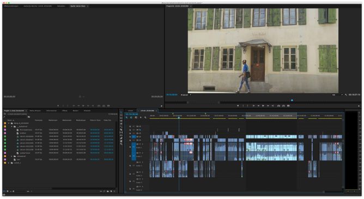Click the Lift button in Program monitor

[278, 106]
